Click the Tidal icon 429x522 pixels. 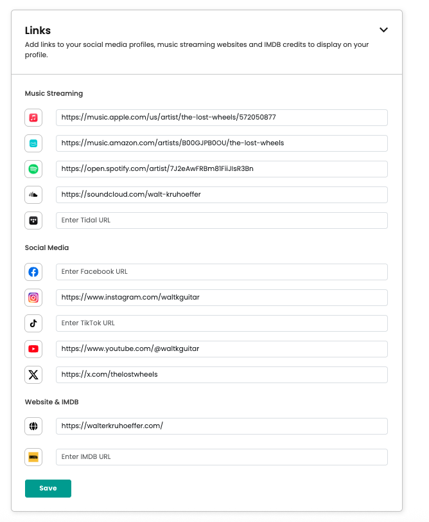(x=33, y=221)
